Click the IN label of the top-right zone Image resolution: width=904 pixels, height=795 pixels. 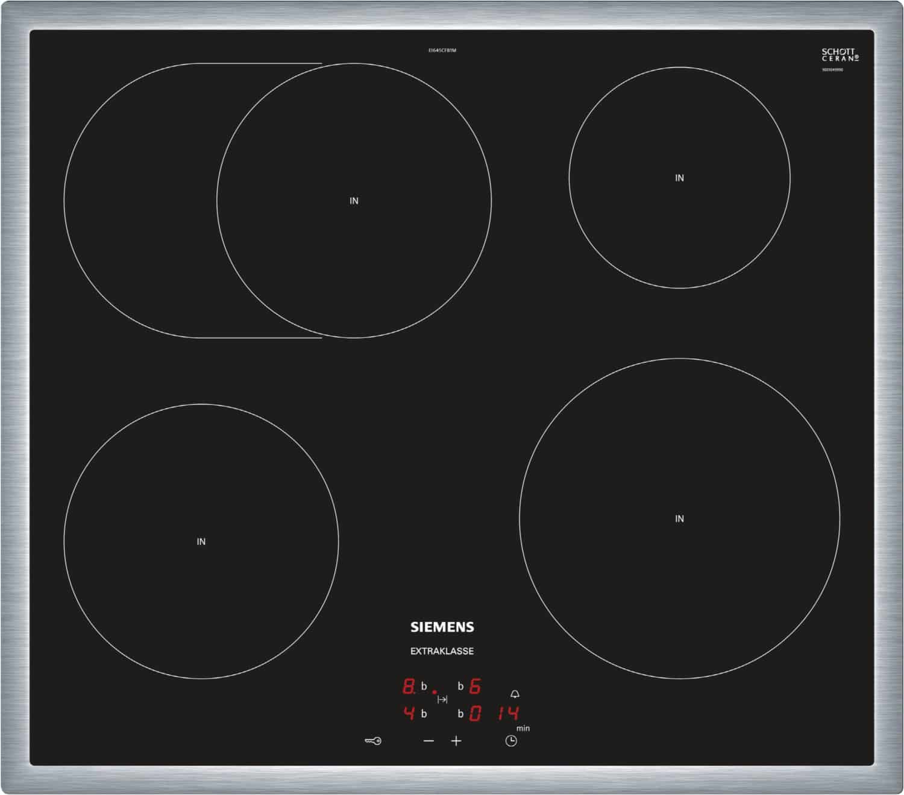tap(679, 178)
